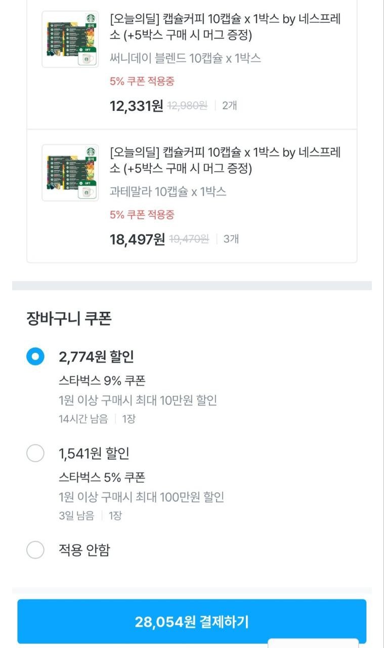Tap the 스타벅스 9% 쿠폰 label

tap(102, 381)
